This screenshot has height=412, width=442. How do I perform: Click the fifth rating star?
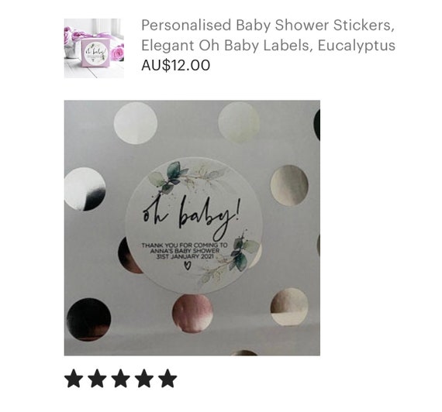click(167, 379)
